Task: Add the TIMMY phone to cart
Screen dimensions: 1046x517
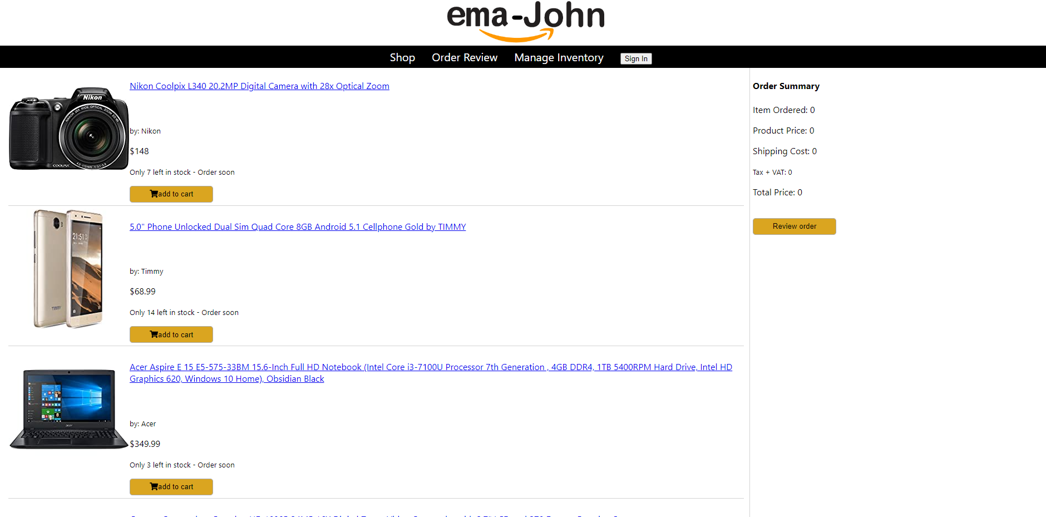Action: pyautogui.click(x=171, y=334)
